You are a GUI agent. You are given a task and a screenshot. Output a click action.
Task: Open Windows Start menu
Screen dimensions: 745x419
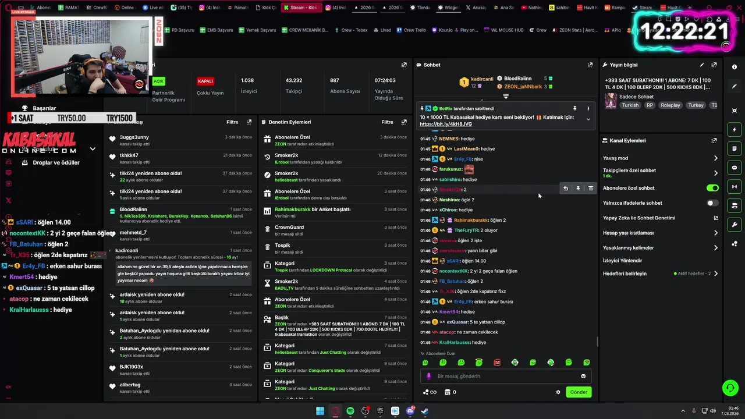coord(320,411)
